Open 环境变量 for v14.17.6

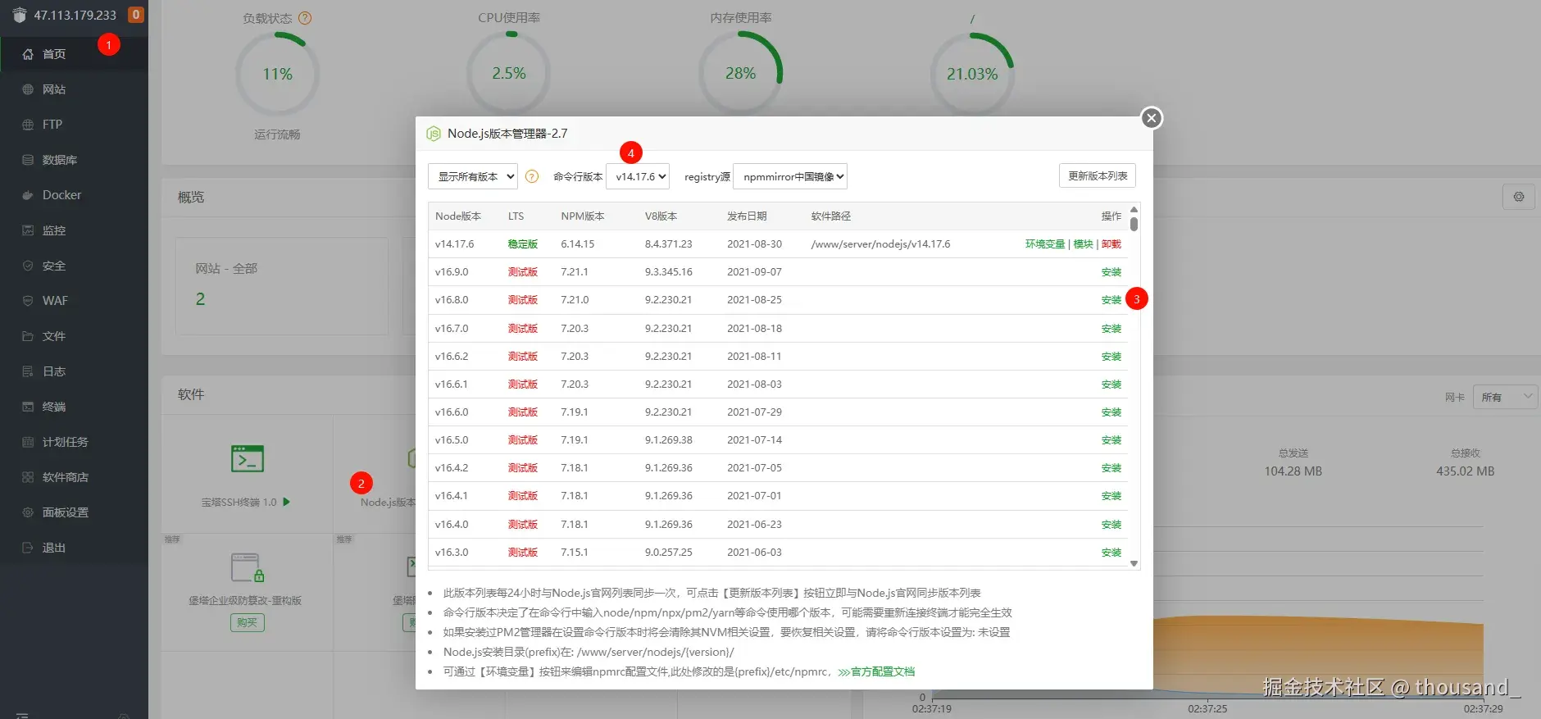1045,244
